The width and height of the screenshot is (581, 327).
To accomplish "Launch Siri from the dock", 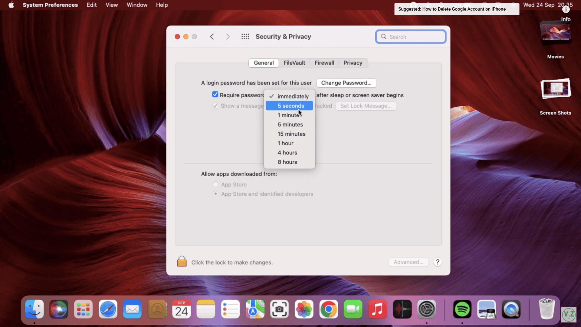I will (x=59, y=309).
